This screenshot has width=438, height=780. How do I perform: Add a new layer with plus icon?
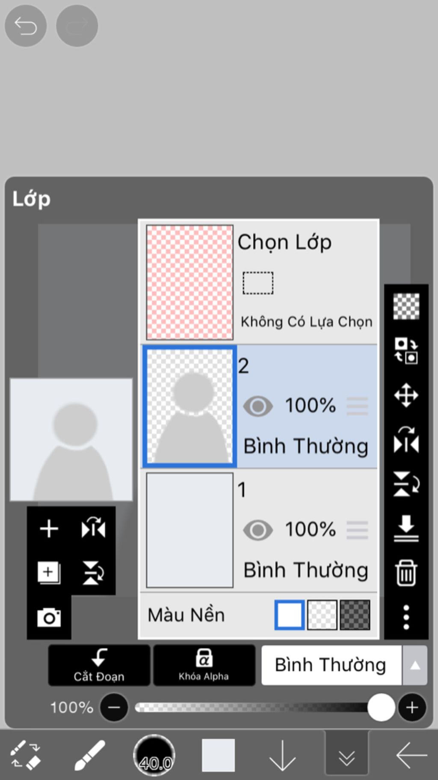point(49,528)
